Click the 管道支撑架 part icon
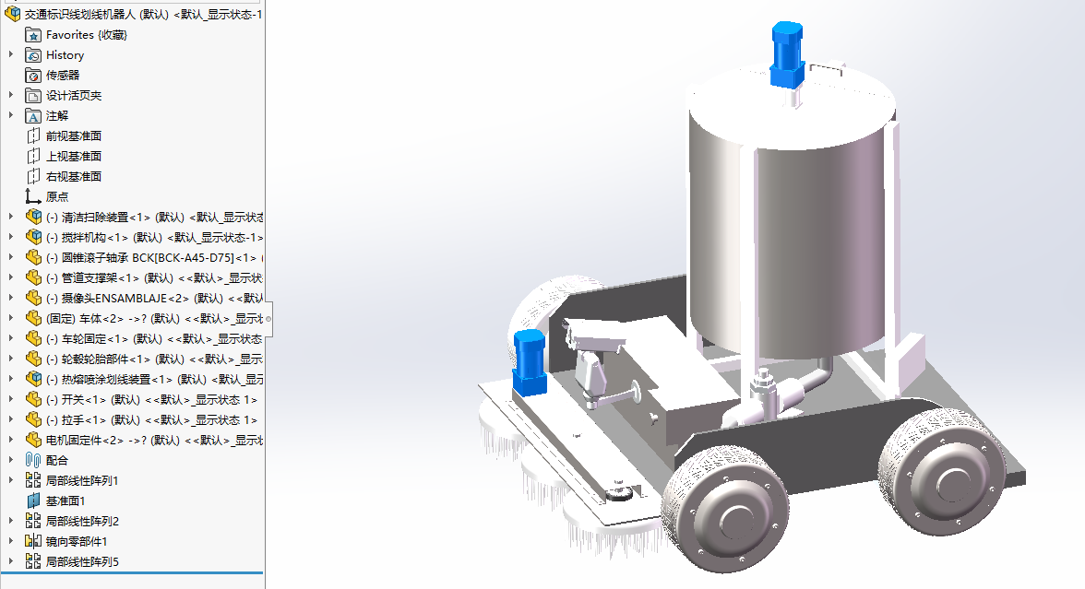Image resolution: width=1085 pixels, height=589 pixels. [32, 278]
